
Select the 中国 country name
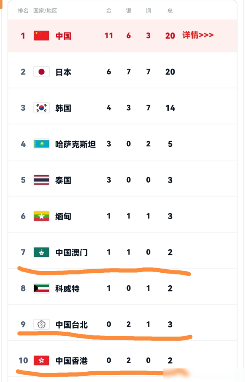[63, 36]
